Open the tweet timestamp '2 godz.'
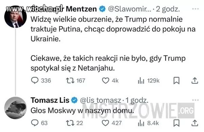This screenshot has height=132, width=204. click(168, 9)
